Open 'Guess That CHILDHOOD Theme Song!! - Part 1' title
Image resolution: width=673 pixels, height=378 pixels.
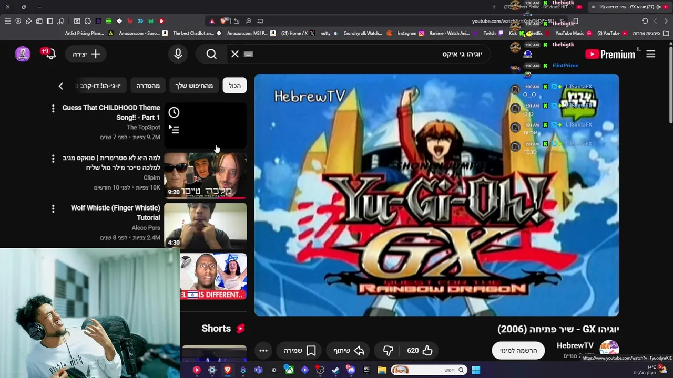point(111,112)
